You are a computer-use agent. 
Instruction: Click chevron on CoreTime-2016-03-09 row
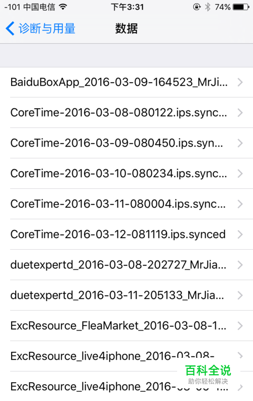[x=240, y=143]
